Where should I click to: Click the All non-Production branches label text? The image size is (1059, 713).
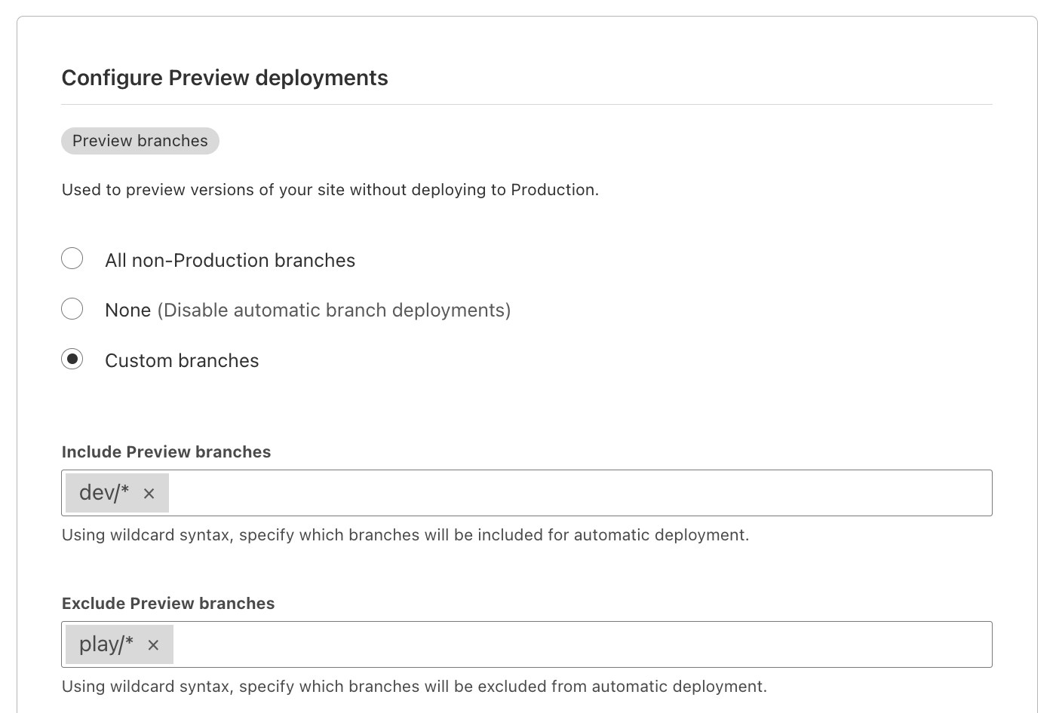[x=229, y=260]
